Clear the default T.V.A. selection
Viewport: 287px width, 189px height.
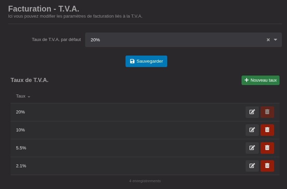click(268, 40)
